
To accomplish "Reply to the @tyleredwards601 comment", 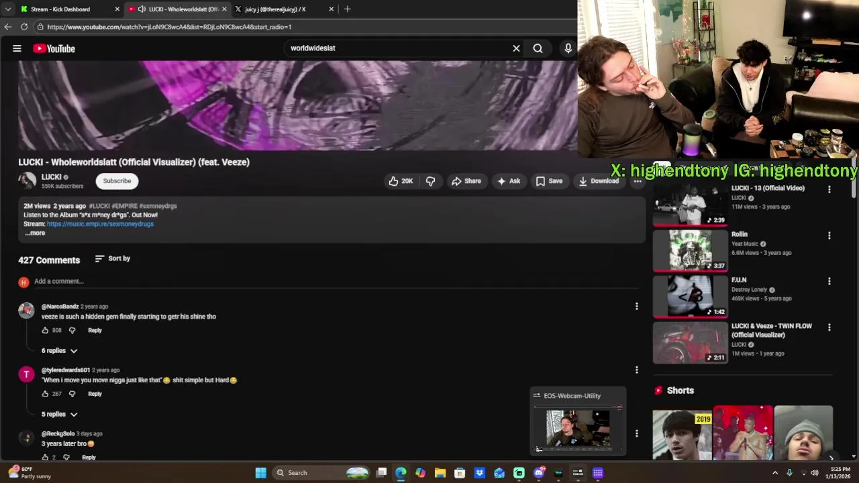I will click(95, 394).
